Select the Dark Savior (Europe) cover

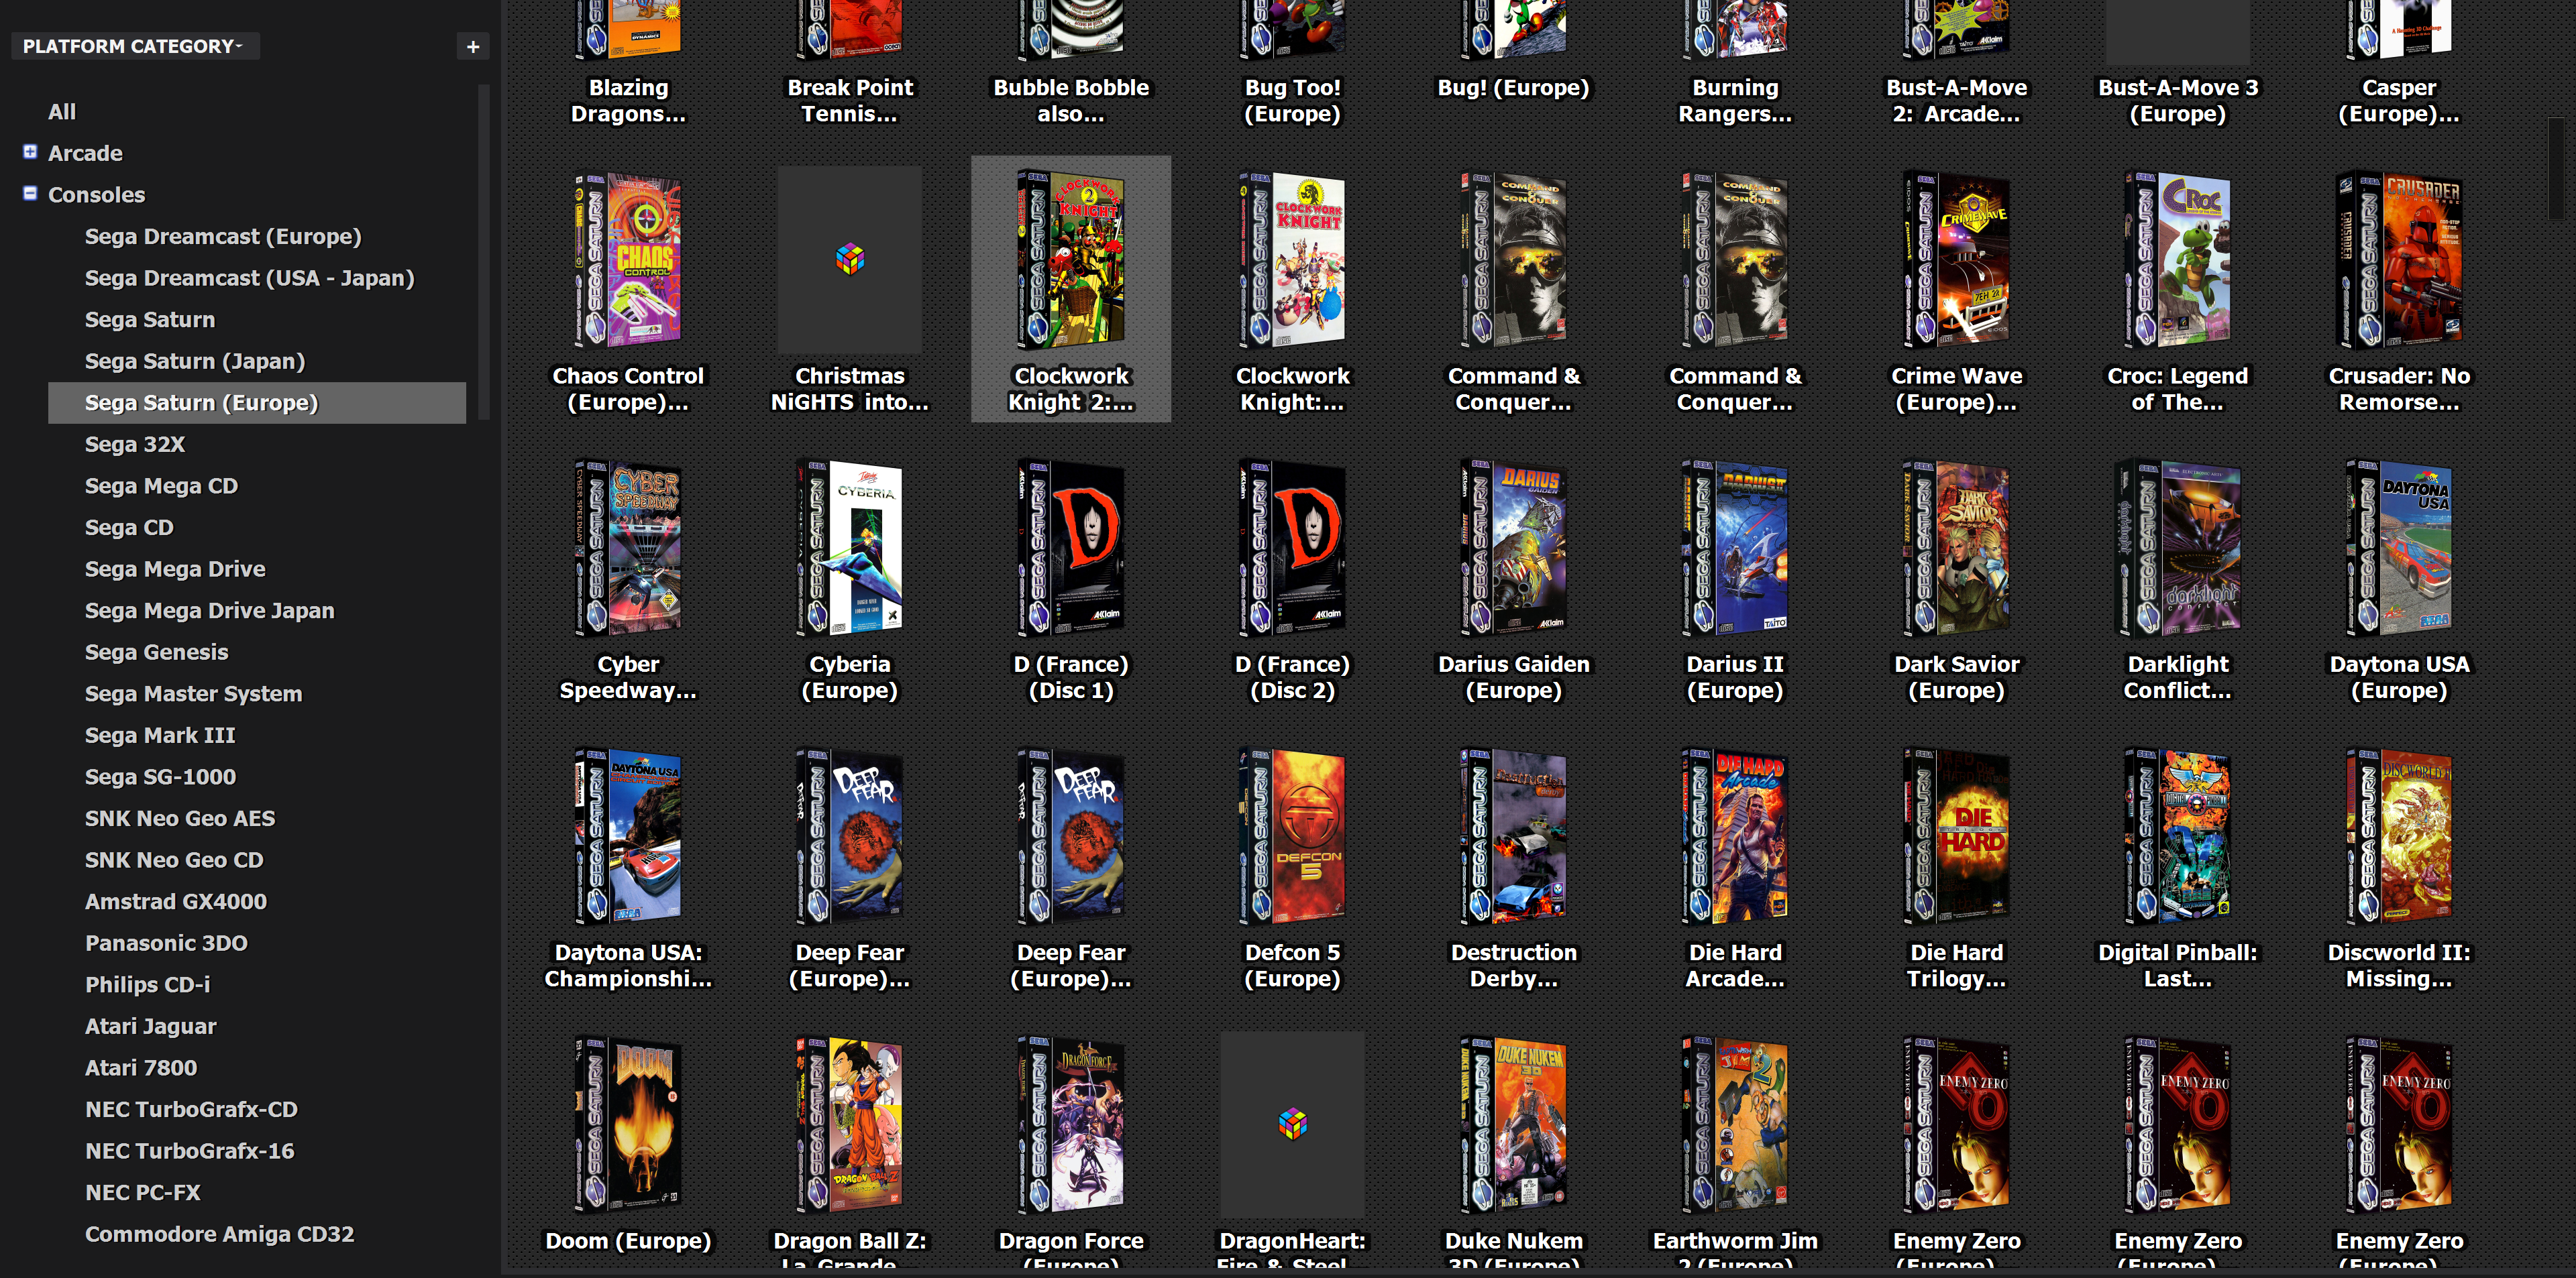(x=1957, y=548)
